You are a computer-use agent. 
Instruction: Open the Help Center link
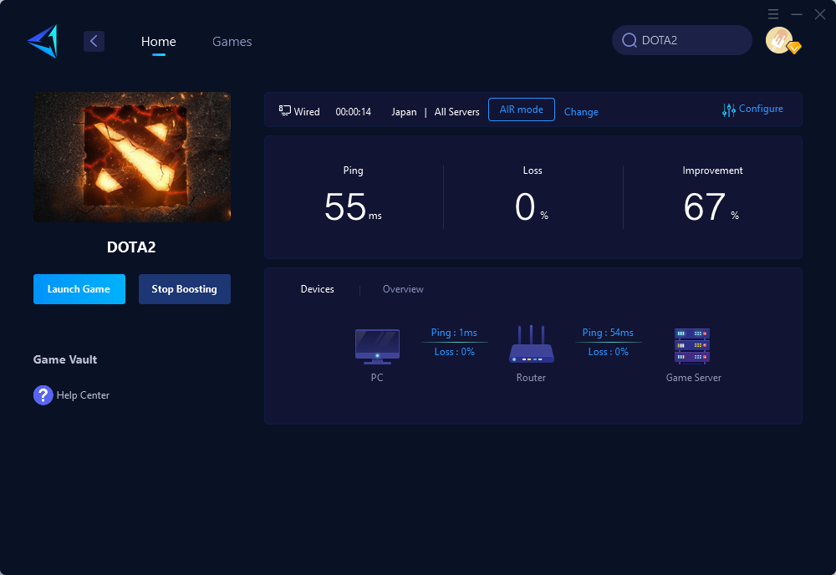[x=83, y=394]
